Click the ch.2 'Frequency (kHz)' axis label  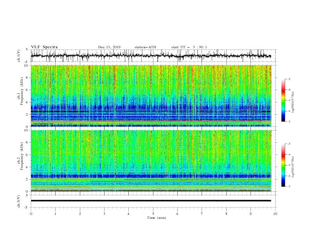tap(22, 156)
